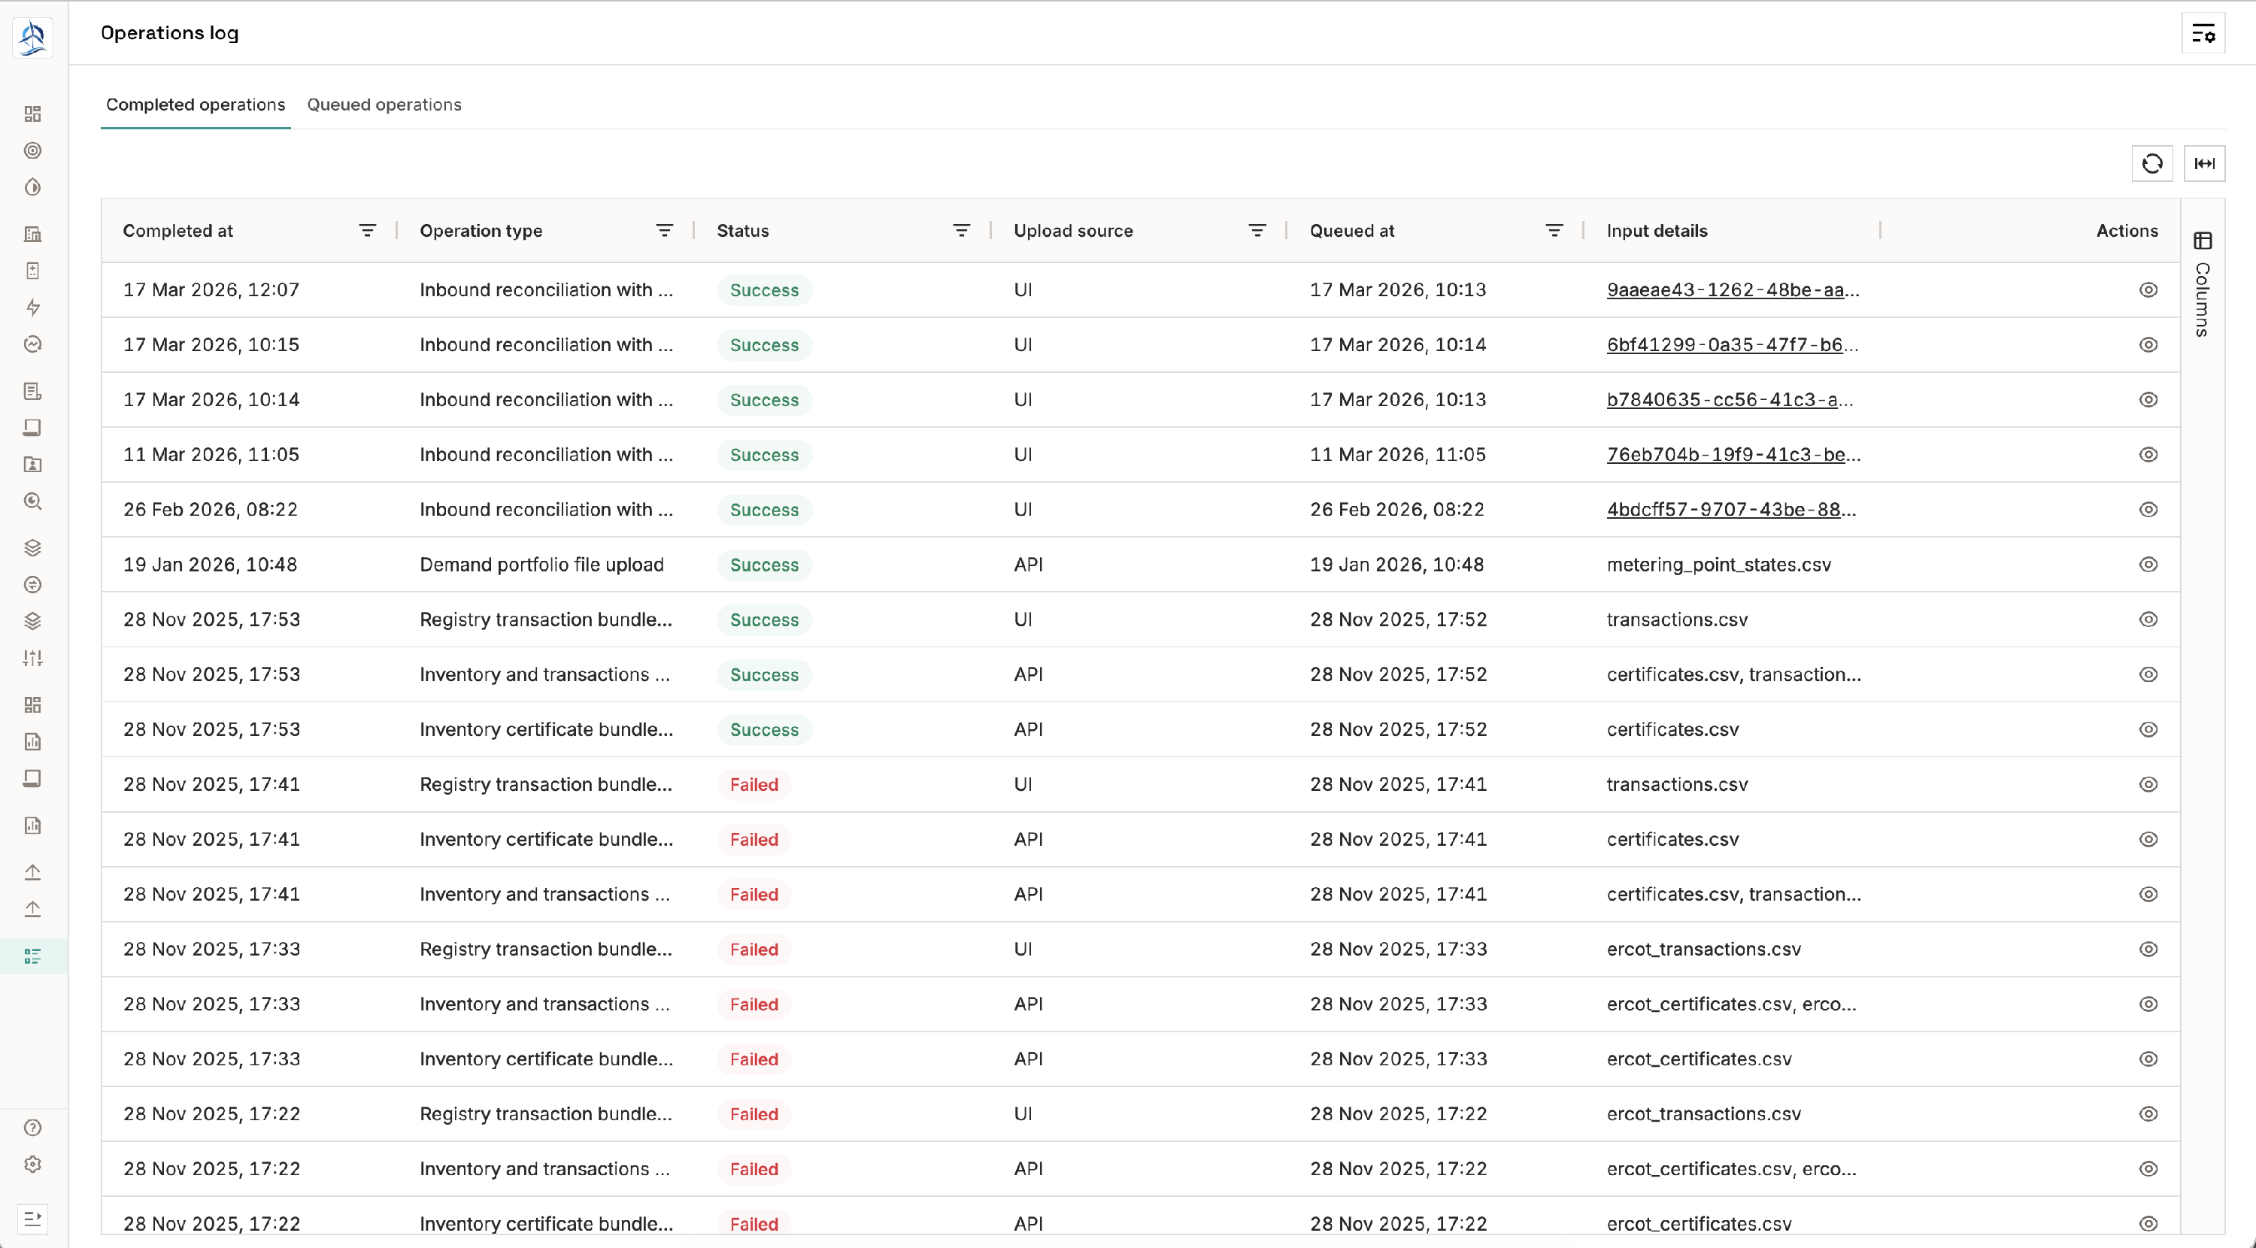Open the filter settings icon top right
2256x1248 pixels.
point(2203,34)
